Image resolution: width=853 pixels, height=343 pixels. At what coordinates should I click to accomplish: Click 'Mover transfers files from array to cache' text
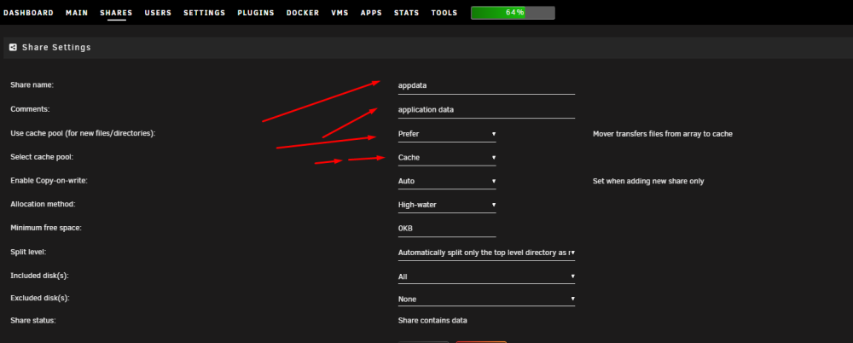coord(663,134)
